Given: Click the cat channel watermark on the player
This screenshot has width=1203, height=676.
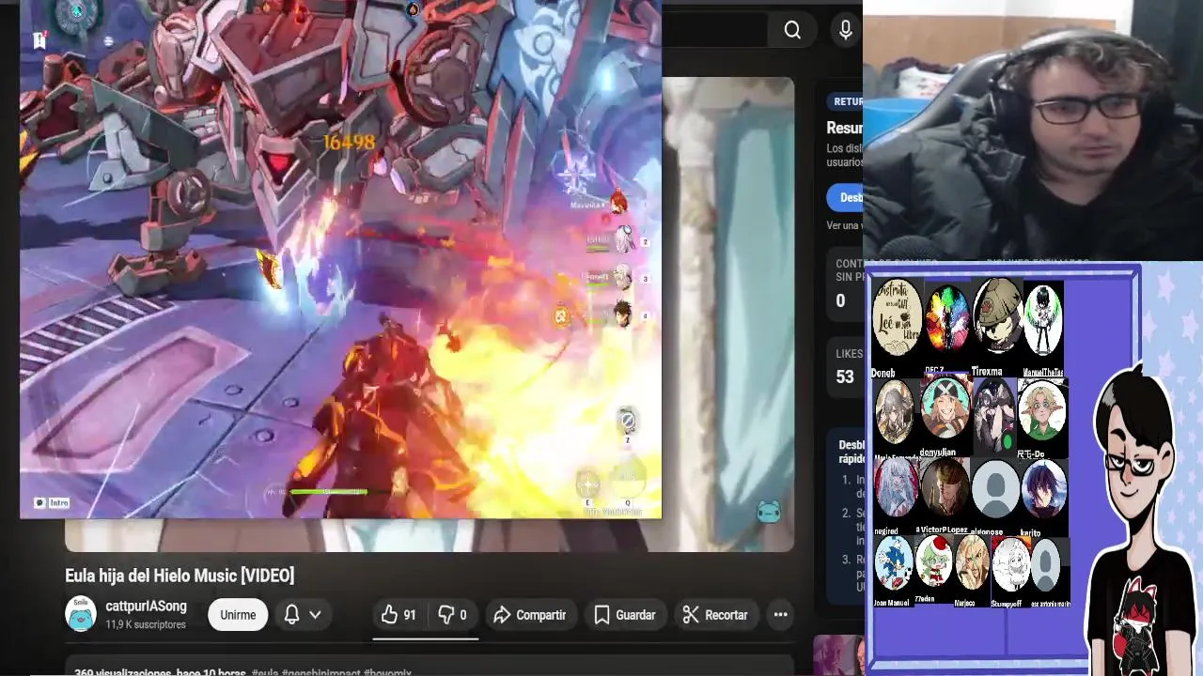Looking at the screenshot, I should coord(769,512).
